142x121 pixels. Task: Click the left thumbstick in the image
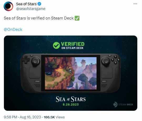pos(36,61)
